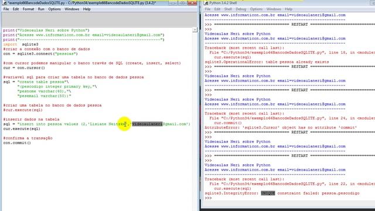375x211 pixels.
Task: Click the topmost RESTART line in Shell
Action: pos(290,25)
